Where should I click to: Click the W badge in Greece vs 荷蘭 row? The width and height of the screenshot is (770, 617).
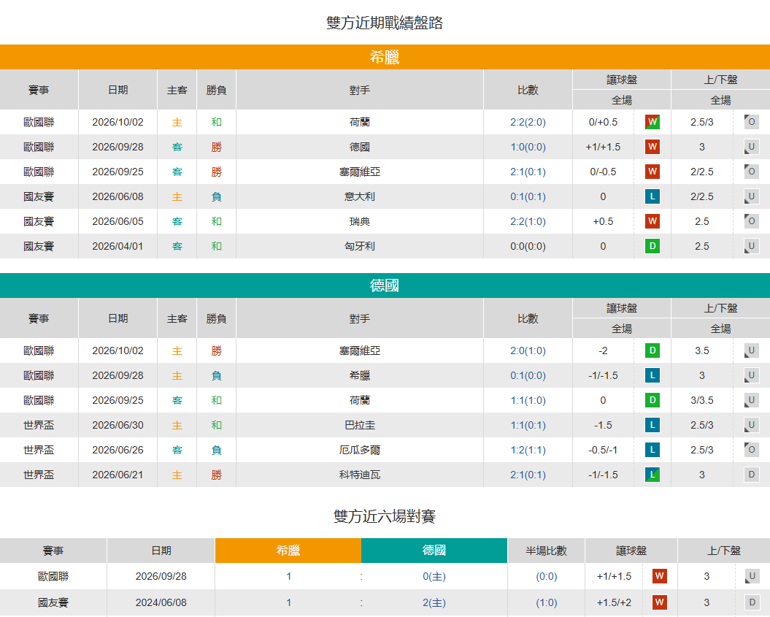(x=652, y=122)
